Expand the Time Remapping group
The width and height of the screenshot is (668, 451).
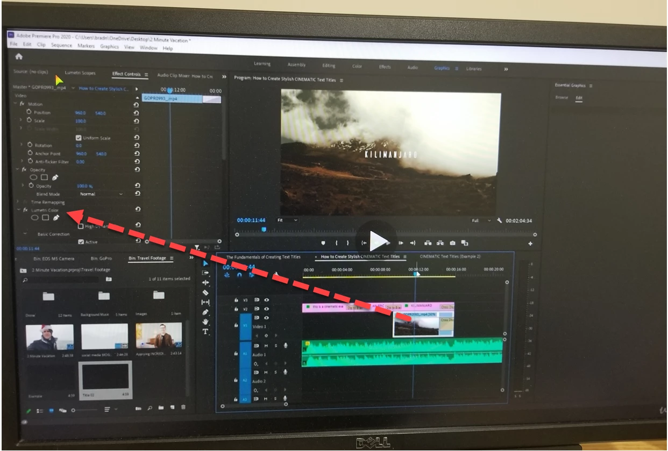tap(18, 202)
